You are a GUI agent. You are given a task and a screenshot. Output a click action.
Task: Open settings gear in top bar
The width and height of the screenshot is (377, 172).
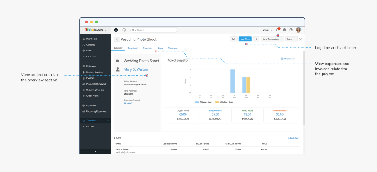click(x=284, y=30)
